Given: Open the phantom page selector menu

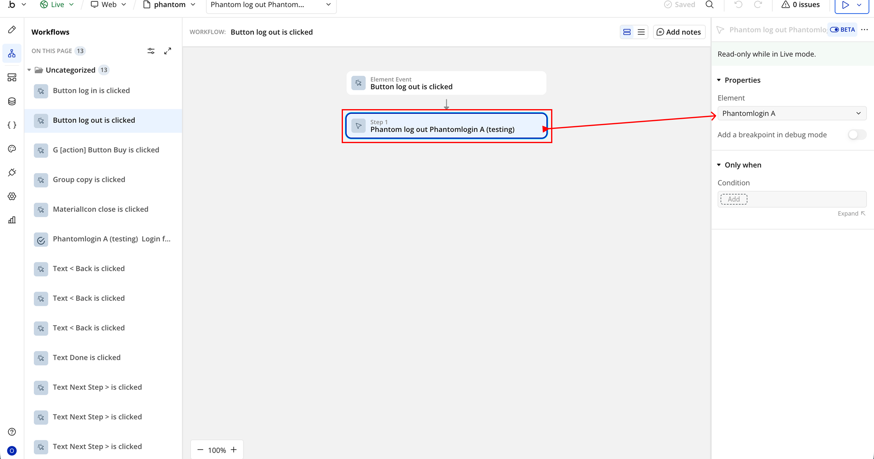Looking at the screenshot, I should point(170,5).
